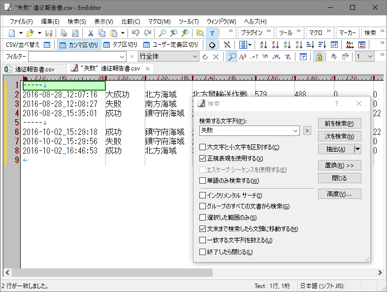Copy selection with the Copy icon
The image size is (387, 292).
(x=102, y=33)
